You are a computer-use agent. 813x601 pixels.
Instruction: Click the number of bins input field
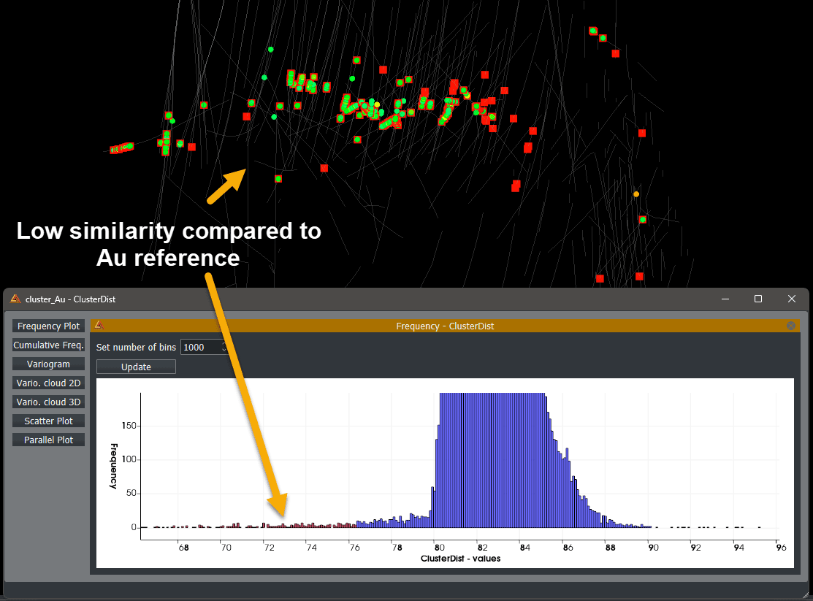(200, 348)
